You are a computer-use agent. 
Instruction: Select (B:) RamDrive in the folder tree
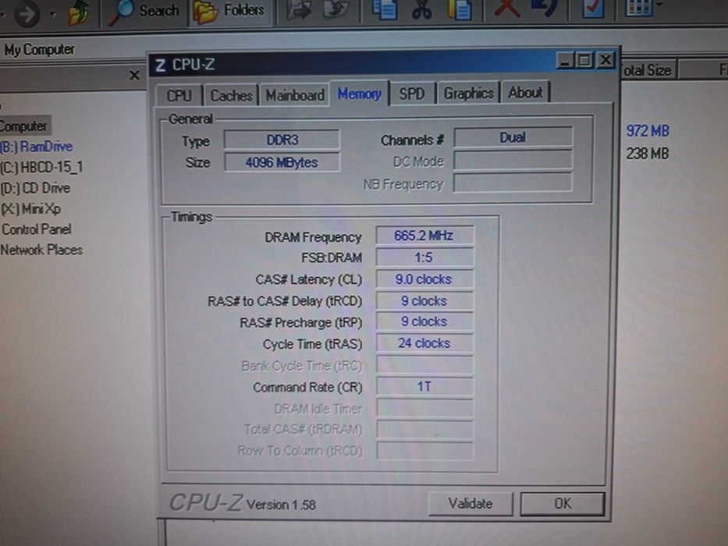[36, 147]
